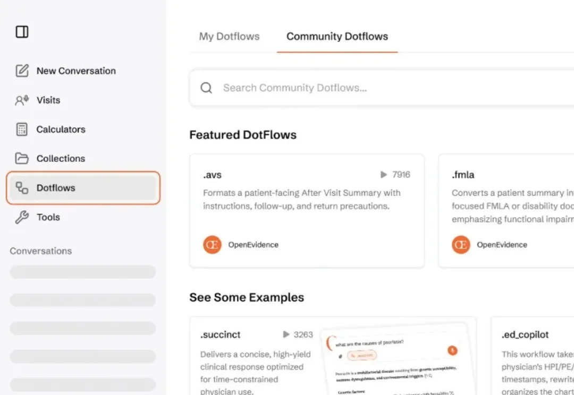Select the Community Dotflows tab
The height and width of the screenshot is (395, 574).
337,37
